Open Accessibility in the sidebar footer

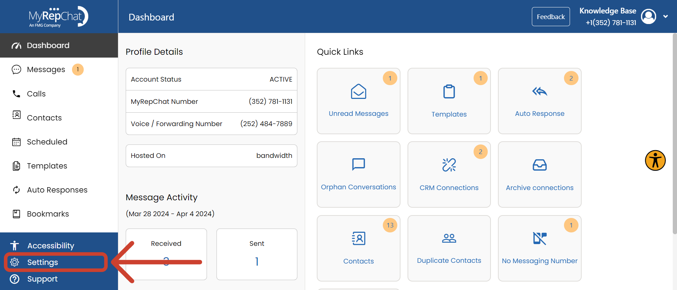tap(51, 245)
